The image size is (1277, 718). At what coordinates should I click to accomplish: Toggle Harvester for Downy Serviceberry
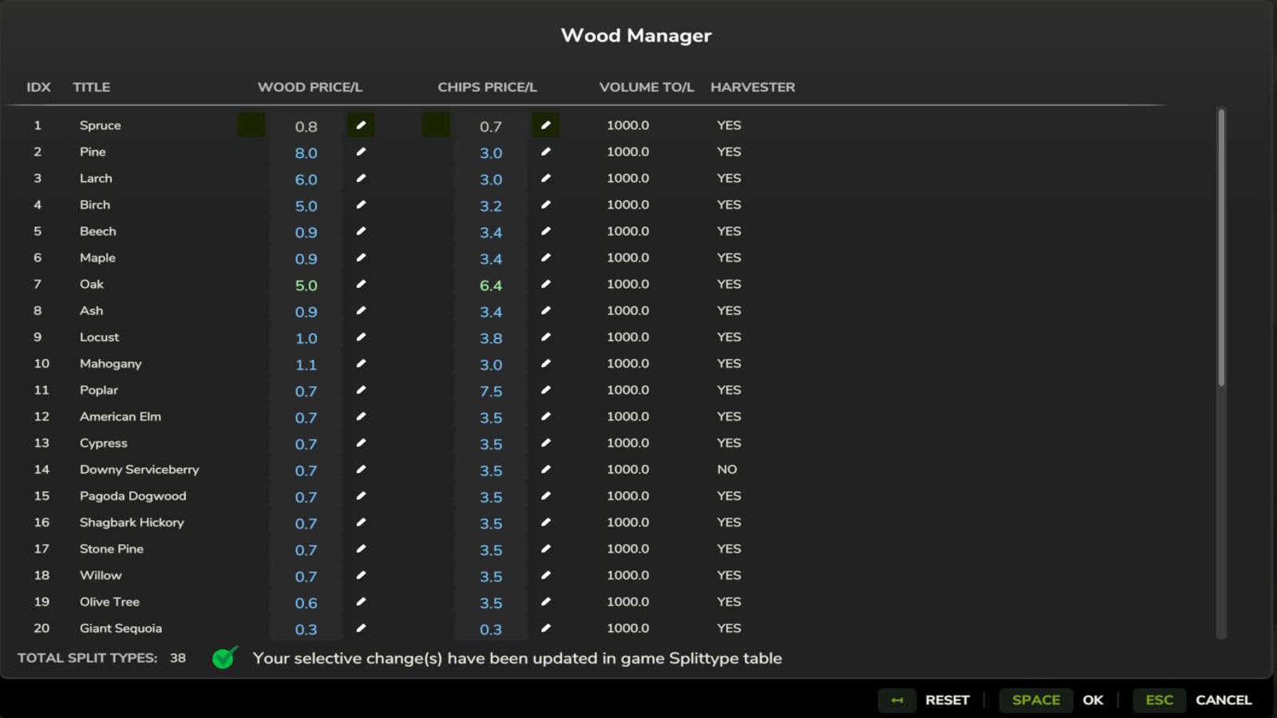point(727,469)
